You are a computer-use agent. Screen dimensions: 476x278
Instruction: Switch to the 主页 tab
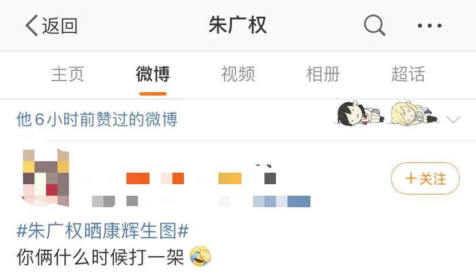(67, 74)
